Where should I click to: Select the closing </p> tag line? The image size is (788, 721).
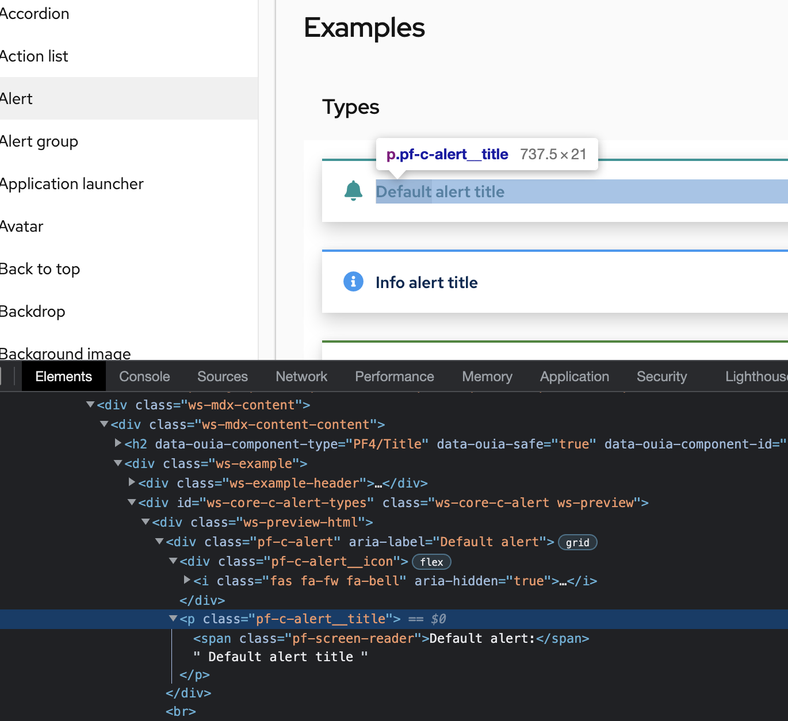point(194,674)
